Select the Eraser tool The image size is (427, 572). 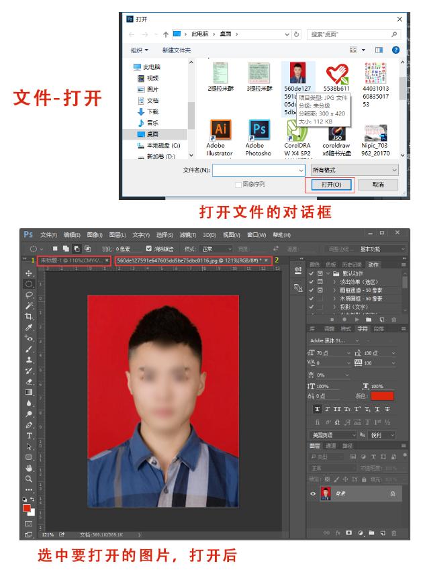(29, 381)
